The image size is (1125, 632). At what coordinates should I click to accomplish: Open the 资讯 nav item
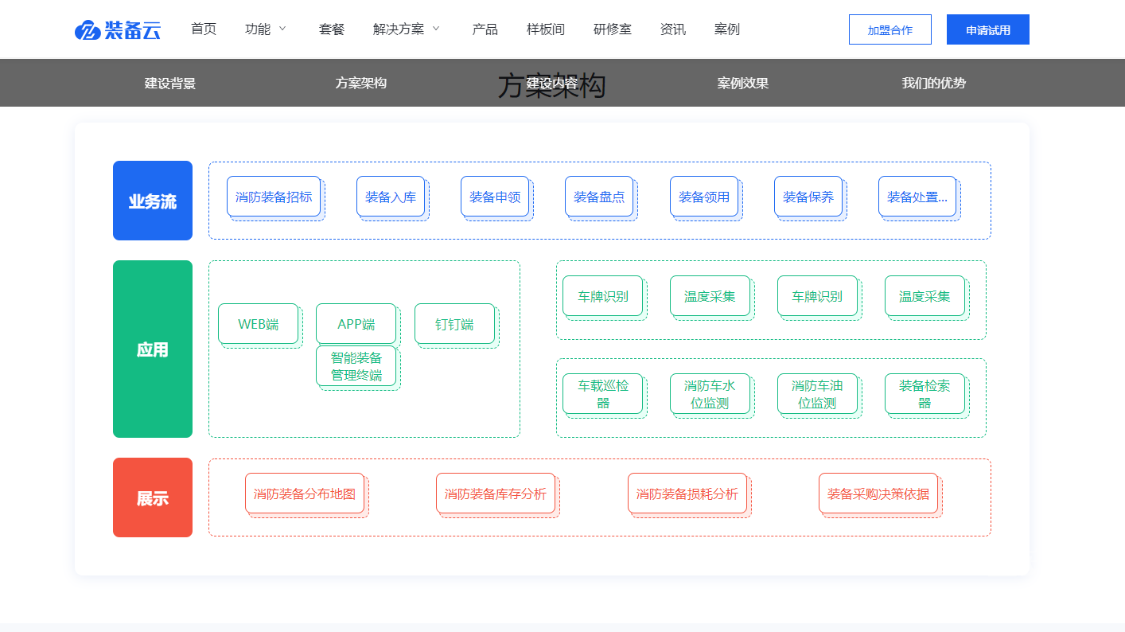click(x=673, y=29)
